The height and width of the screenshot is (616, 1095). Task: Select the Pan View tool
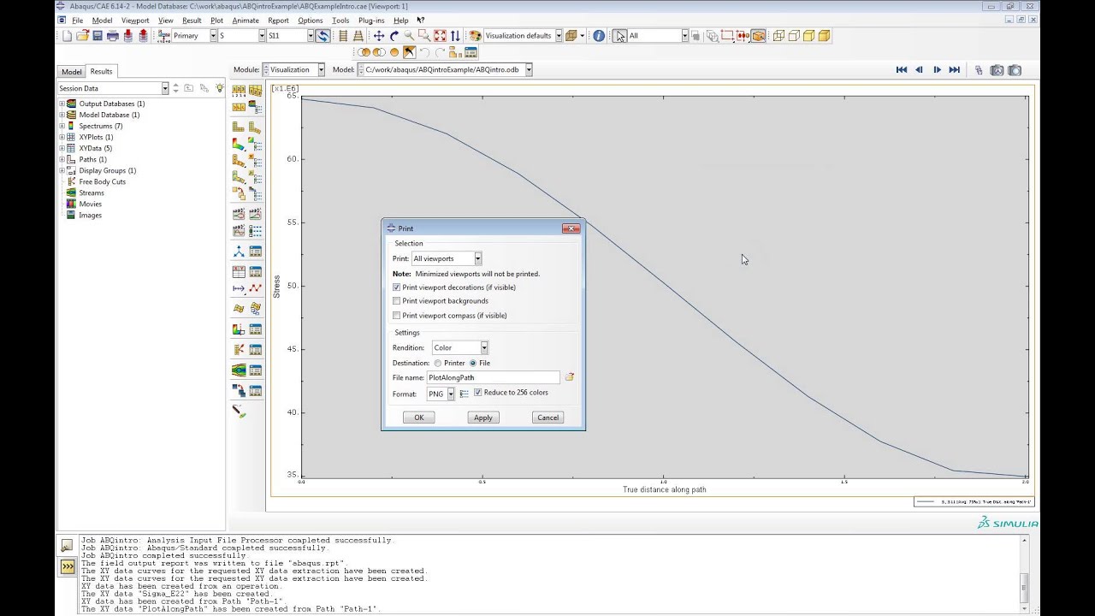point(378,36)
